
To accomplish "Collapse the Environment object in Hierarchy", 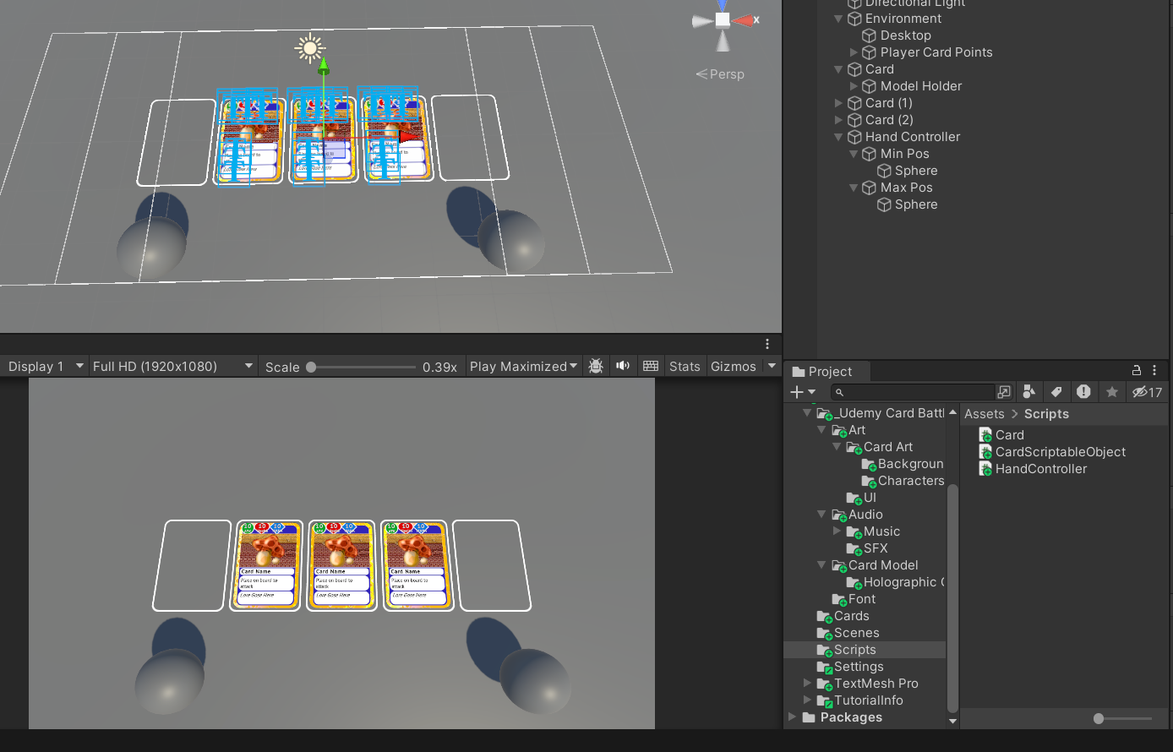I will point(838,19).
